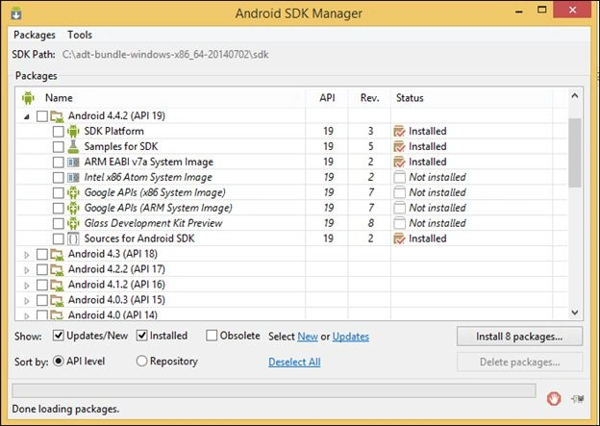Click the loading progress bar
This screenshot has width=600, height=426.
(274, 390)
